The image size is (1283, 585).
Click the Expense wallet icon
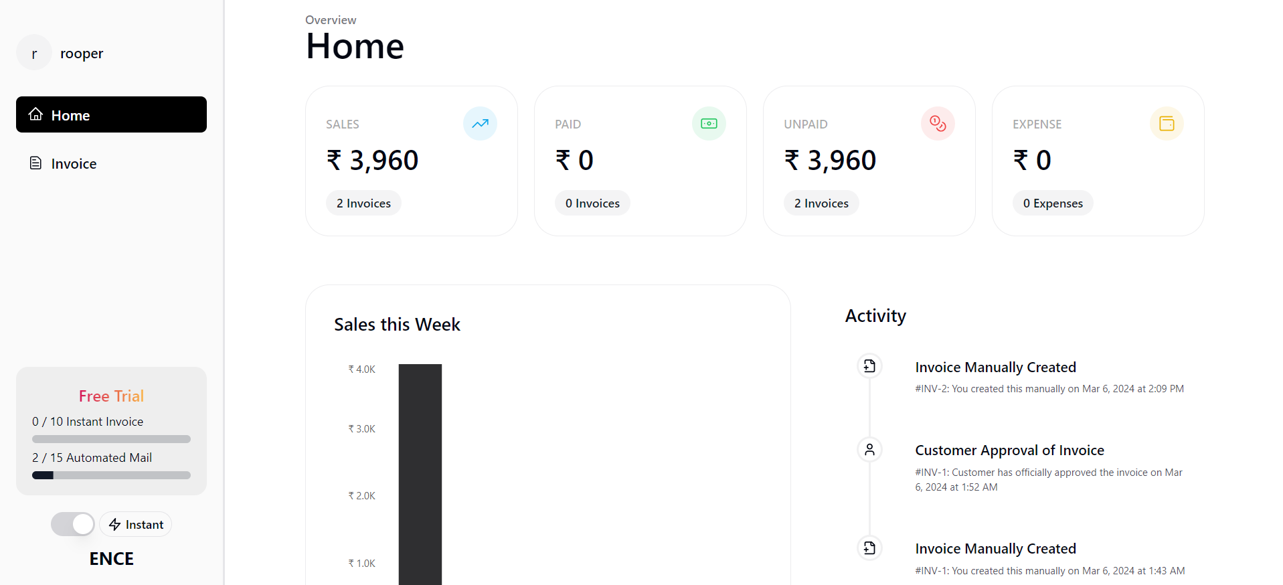[1167, 124]
